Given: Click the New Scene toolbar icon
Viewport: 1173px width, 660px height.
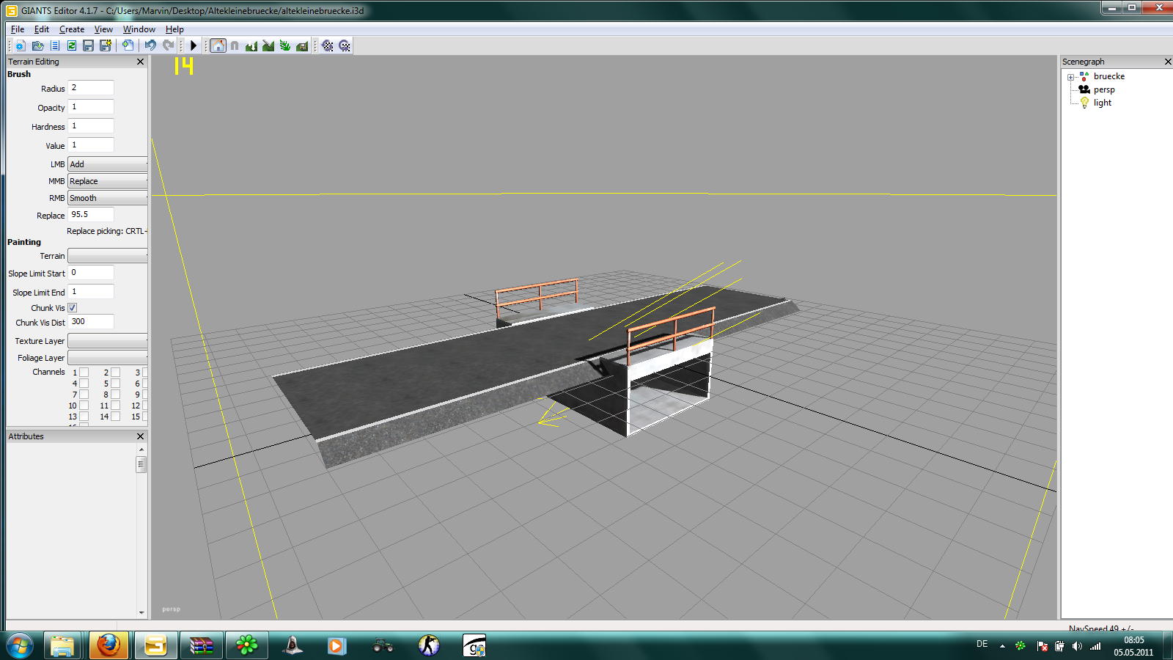Looking at the screenshot, I should tap(21, 45).
